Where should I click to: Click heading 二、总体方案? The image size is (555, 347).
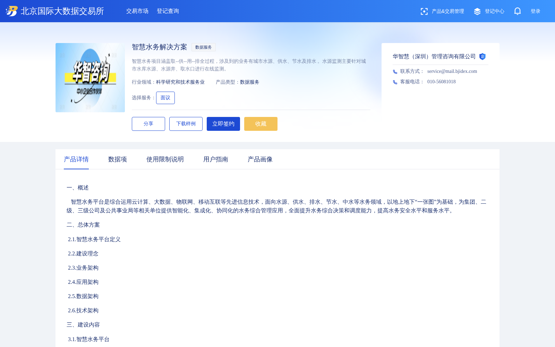(83, 225)
